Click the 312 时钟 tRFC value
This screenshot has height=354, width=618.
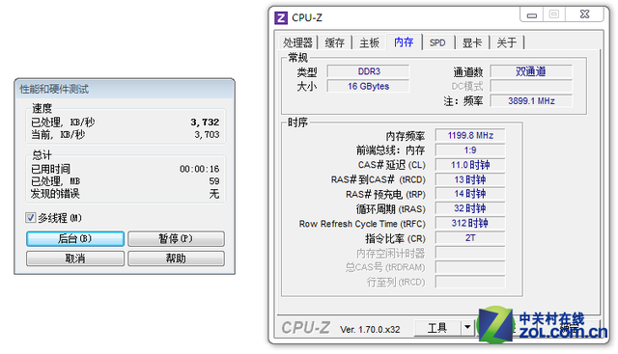point(470,223)
